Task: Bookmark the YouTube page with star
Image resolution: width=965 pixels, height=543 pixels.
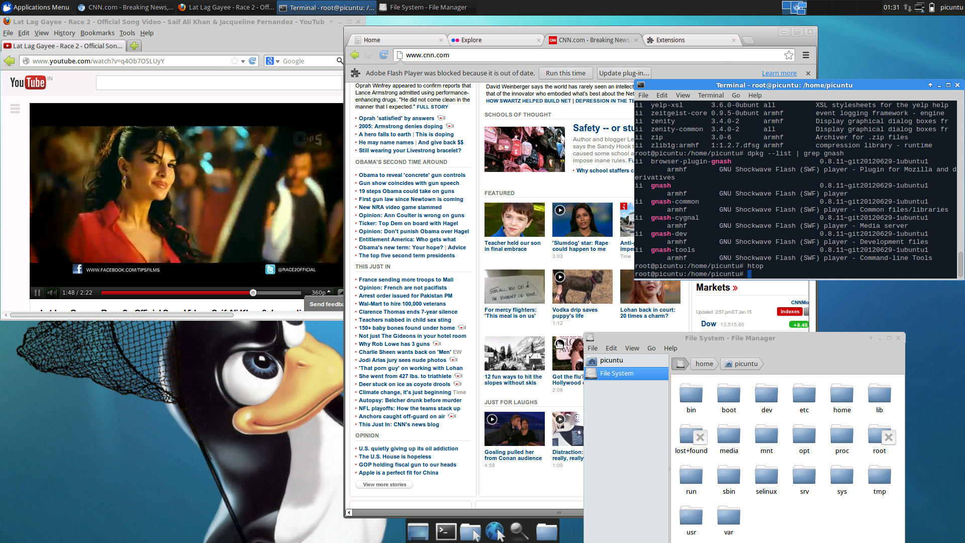Action: (x=234, y=61)
